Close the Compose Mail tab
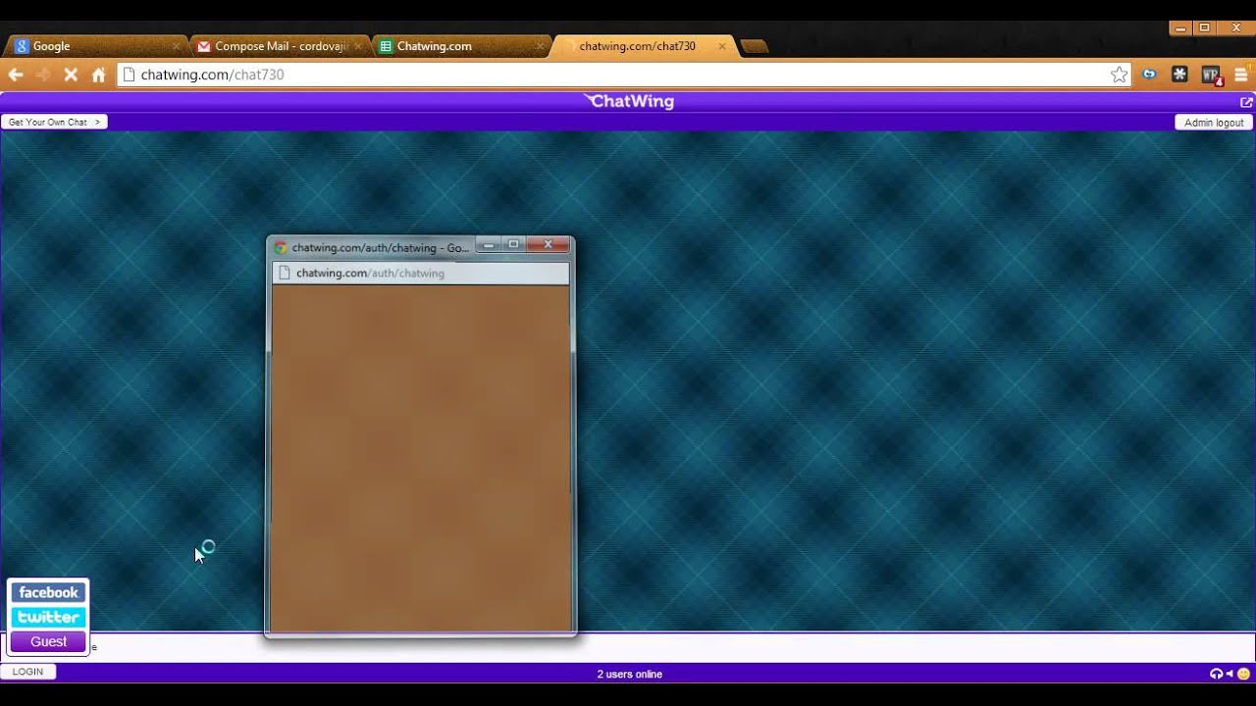The width and height of the screenshot is (1256, 706). (x=357, y=46)
